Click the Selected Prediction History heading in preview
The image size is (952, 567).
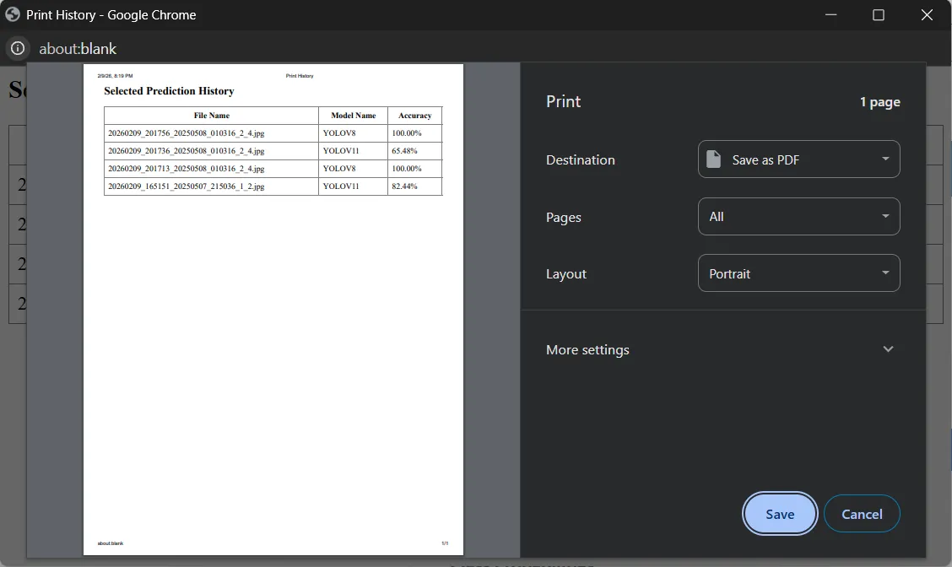(169, 91)
